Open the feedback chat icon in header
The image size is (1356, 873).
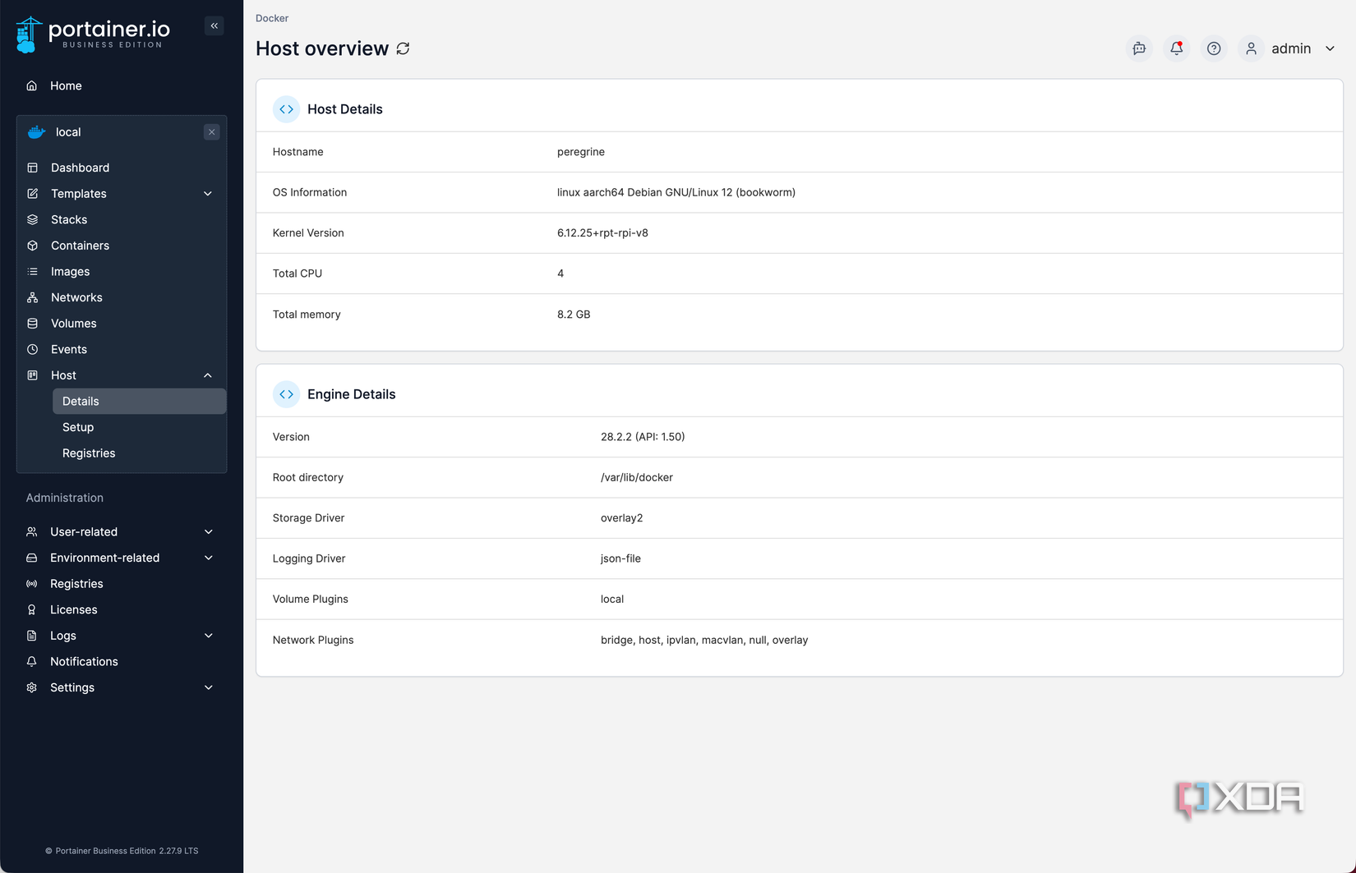(1139, 48)
